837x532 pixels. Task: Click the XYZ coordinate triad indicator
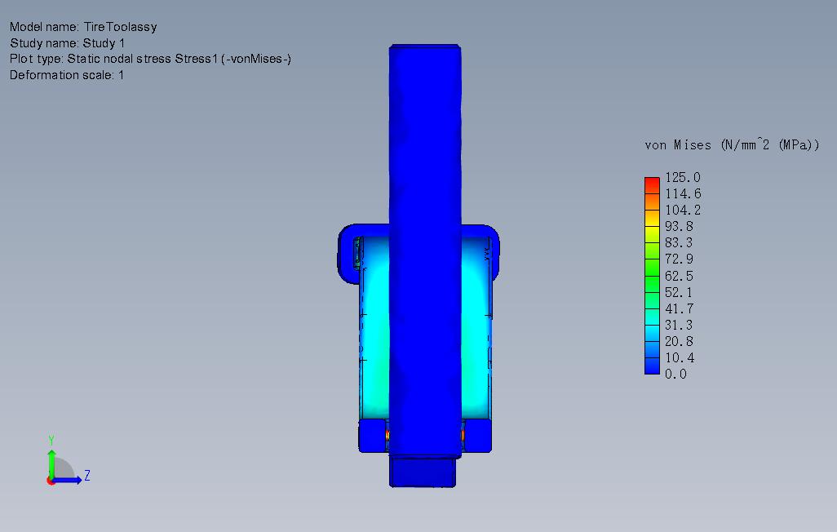click(68, 461)
